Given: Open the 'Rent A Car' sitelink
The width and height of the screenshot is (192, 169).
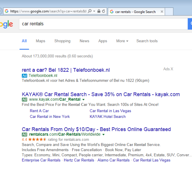Looking at the screenshot, I should [39, 111].
